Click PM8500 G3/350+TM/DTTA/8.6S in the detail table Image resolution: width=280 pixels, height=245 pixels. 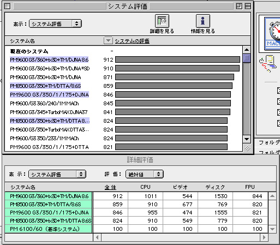coord(49,205)
